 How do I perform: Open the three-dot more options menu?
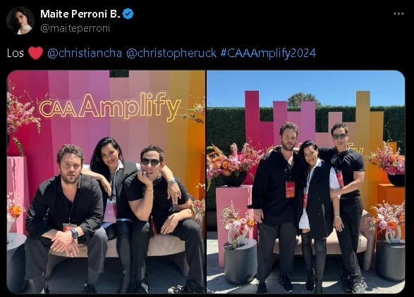click(x=398, y=13)
